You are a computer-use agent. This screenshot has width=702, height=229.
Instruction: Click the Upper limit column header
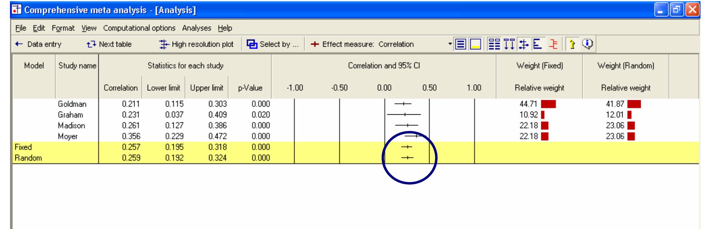pyautogui.click(x=207, y=88)
